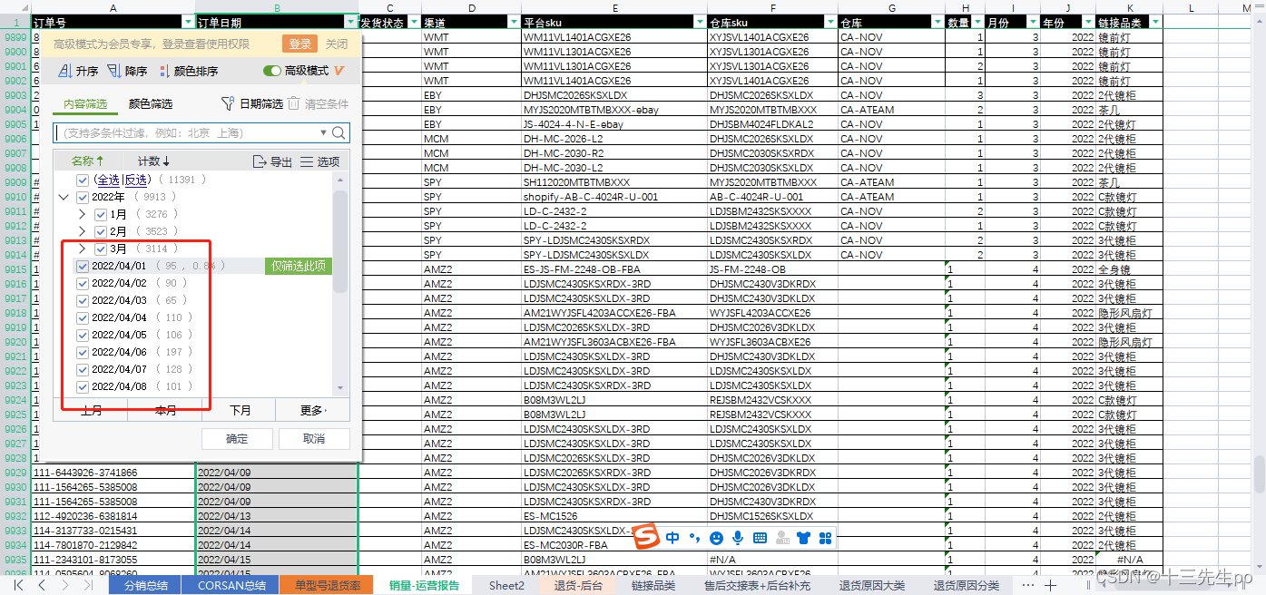
Task: Uncheck the 3月 checkbox
Action: (x=101, y=249)
